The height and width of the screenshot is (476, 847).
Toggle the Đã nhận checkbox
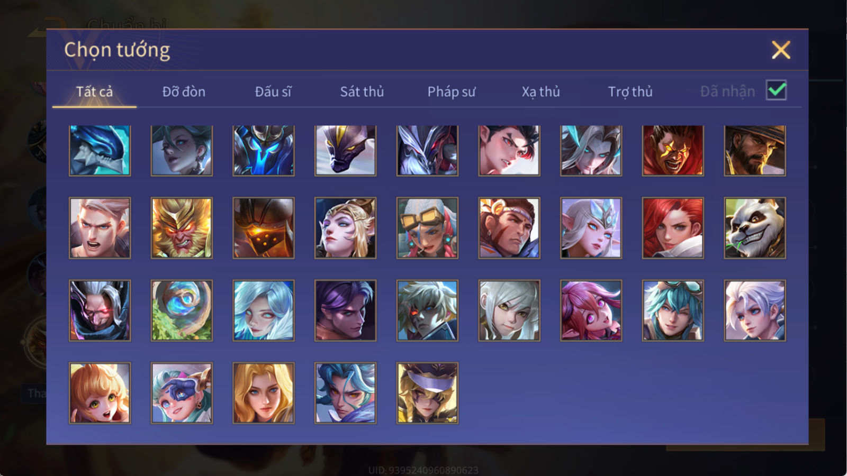[776, 90]
